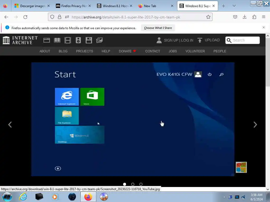The width and height of the screenshot is (270, 202).
Task: Show next carousel image
Action: tap(255, 124)
